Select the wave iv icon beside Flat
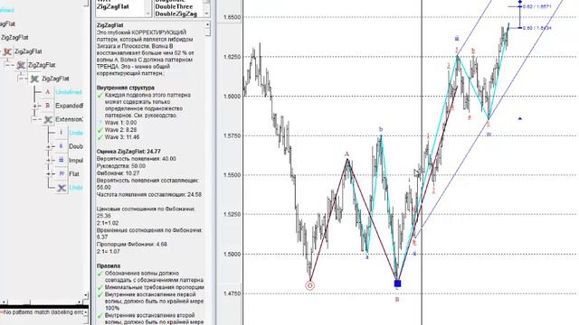 tap(62, 174)
